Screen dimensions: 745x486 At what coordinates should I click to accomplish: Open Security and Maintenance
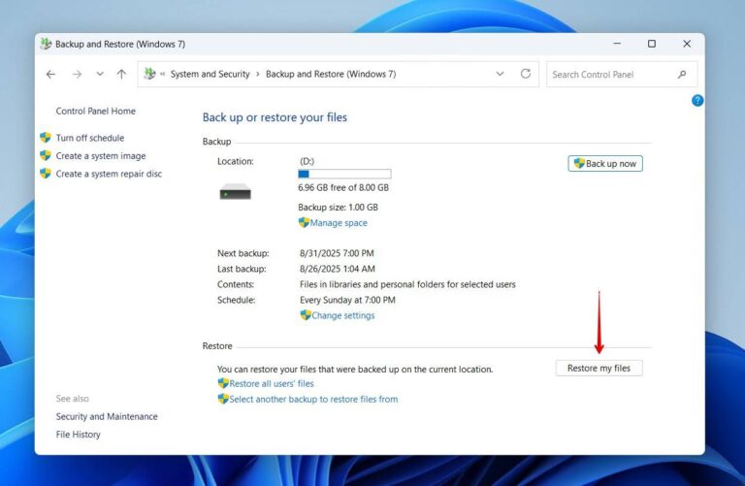point(107,416)
